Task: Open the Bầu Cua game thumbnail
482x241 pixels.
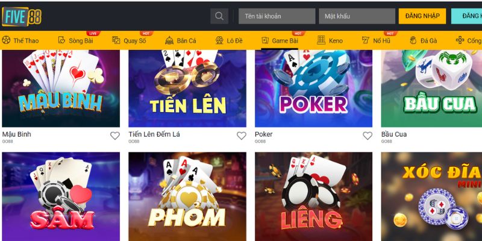Action: tap(431, 89)
